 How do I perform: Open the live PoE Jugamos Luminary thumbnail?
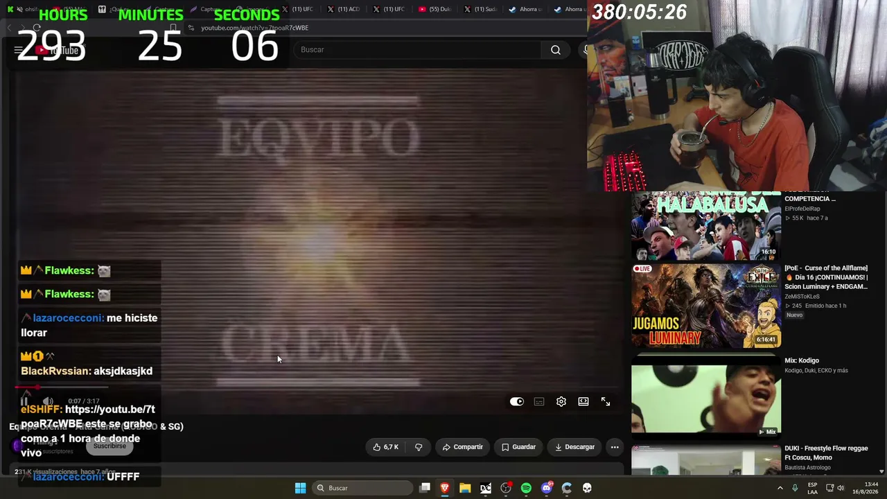[x=706, y=306]
